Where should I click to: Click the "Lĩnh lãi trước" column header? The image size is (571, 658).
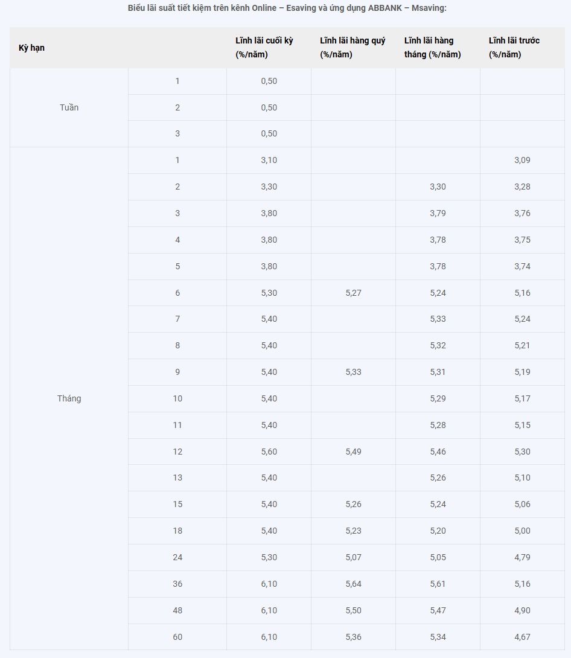[514, 47]
